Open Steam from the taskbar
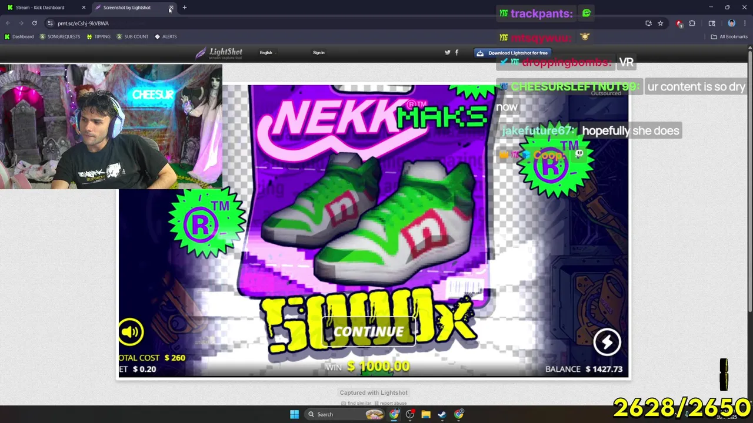Screen dimensions: 753x423 point(442,414)
